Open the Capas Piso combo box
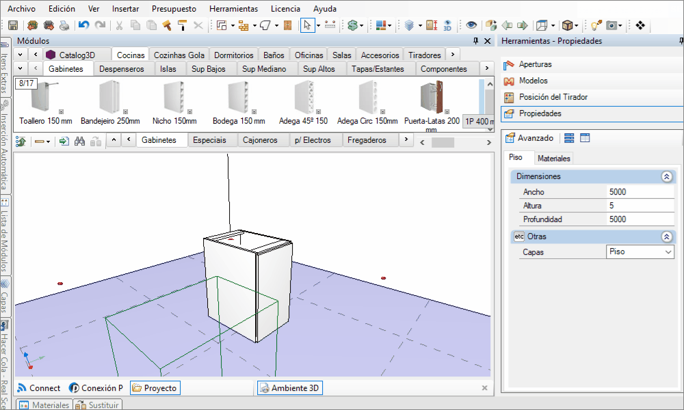The image size is (684, 410). click(x=640, y=252)
